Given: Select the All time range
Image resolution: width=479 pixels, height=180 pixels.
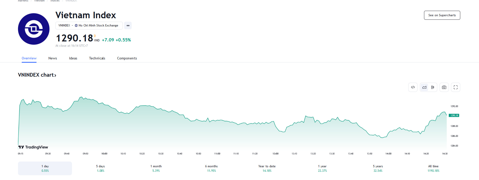Looking at the screenshot, I should (x=433, y=168).
